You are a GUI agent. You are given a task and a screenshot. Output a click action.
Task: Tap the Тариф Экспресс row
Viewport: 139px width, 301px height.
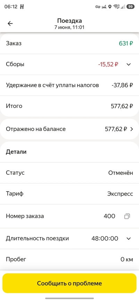pos(69,194)
